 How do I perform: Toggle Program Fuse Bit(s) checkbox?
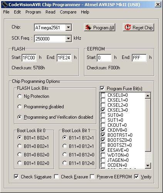(102, 88)
